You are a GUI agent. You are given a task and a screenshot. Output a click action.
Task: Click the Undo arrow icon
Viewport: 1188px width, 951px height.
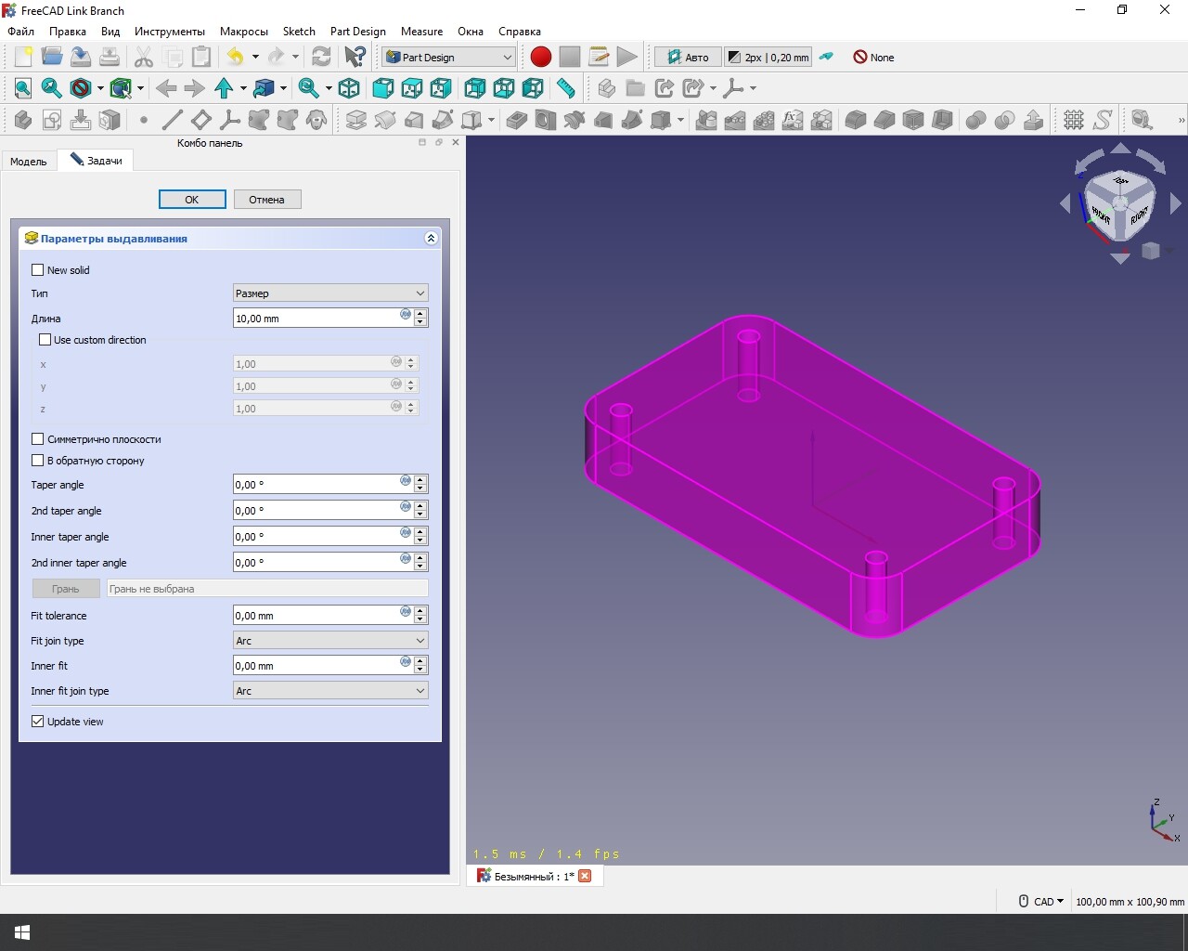click(235, 58)
